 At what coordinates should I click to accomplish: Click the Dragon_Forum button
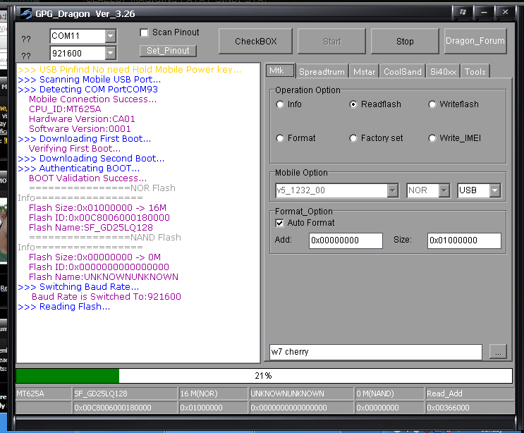[475, 41]
